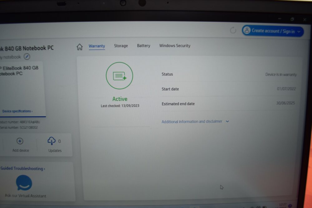Click the '840 G8 Notebook PC' heading

click(27, 48)
